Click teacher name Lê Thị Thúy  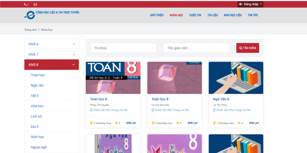pos(220,105)
